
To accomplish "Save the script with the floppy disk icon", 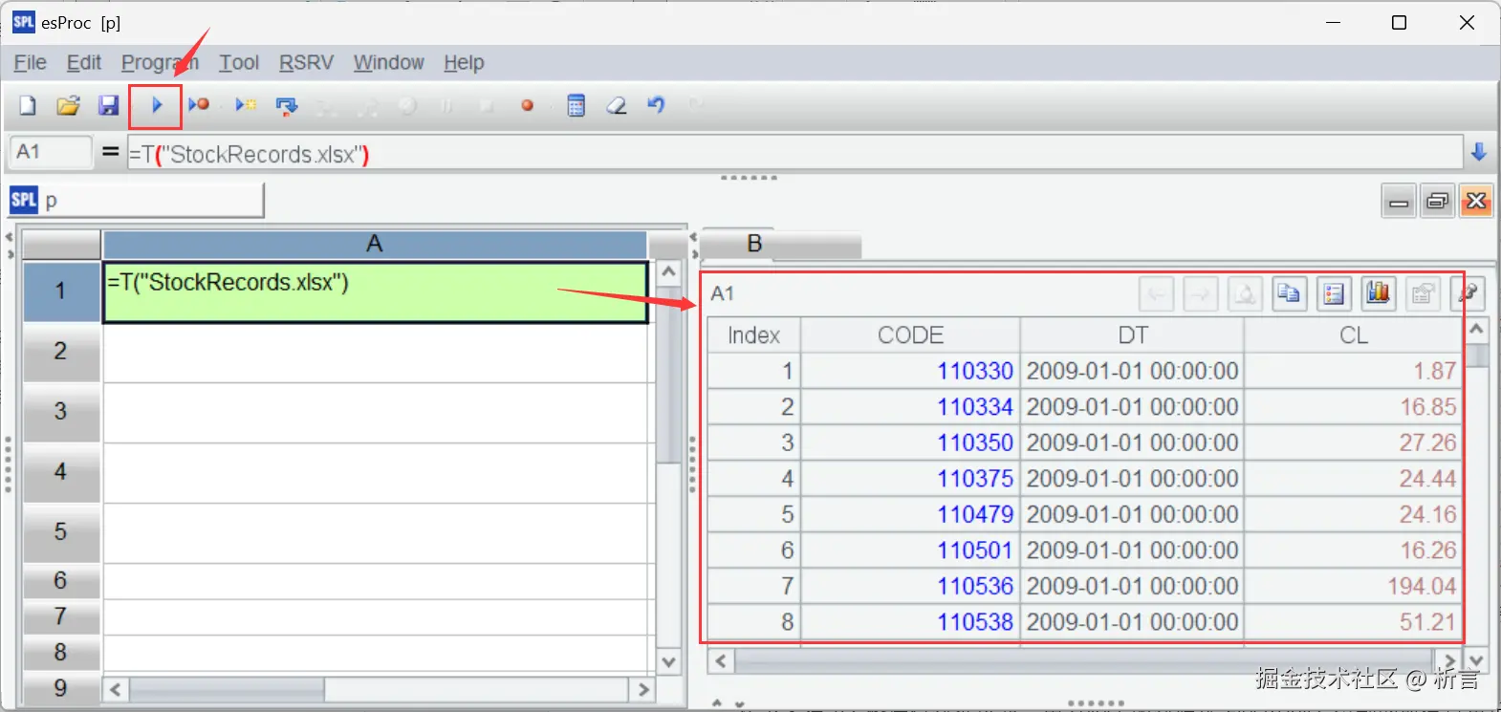I will coord(108,105).
